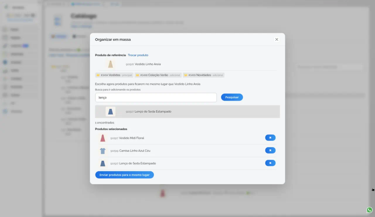This screenshot has width=375, height=217.
Task: Click the folder icon on the Novidades tag
Action: 185,75
